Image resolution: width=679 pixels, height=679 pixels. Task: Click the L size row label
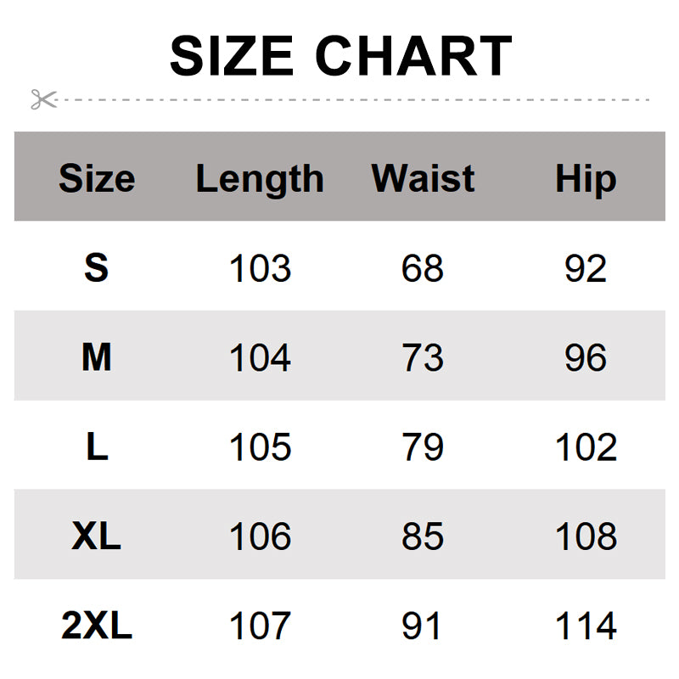coord(97,447)
